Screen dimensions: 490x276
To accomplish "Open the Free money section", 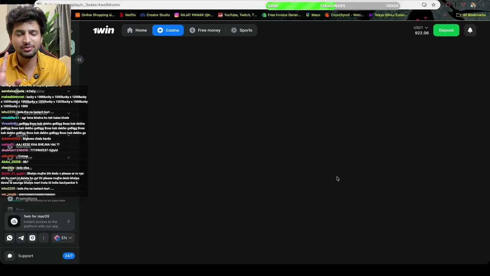I will tap(205, 30).
